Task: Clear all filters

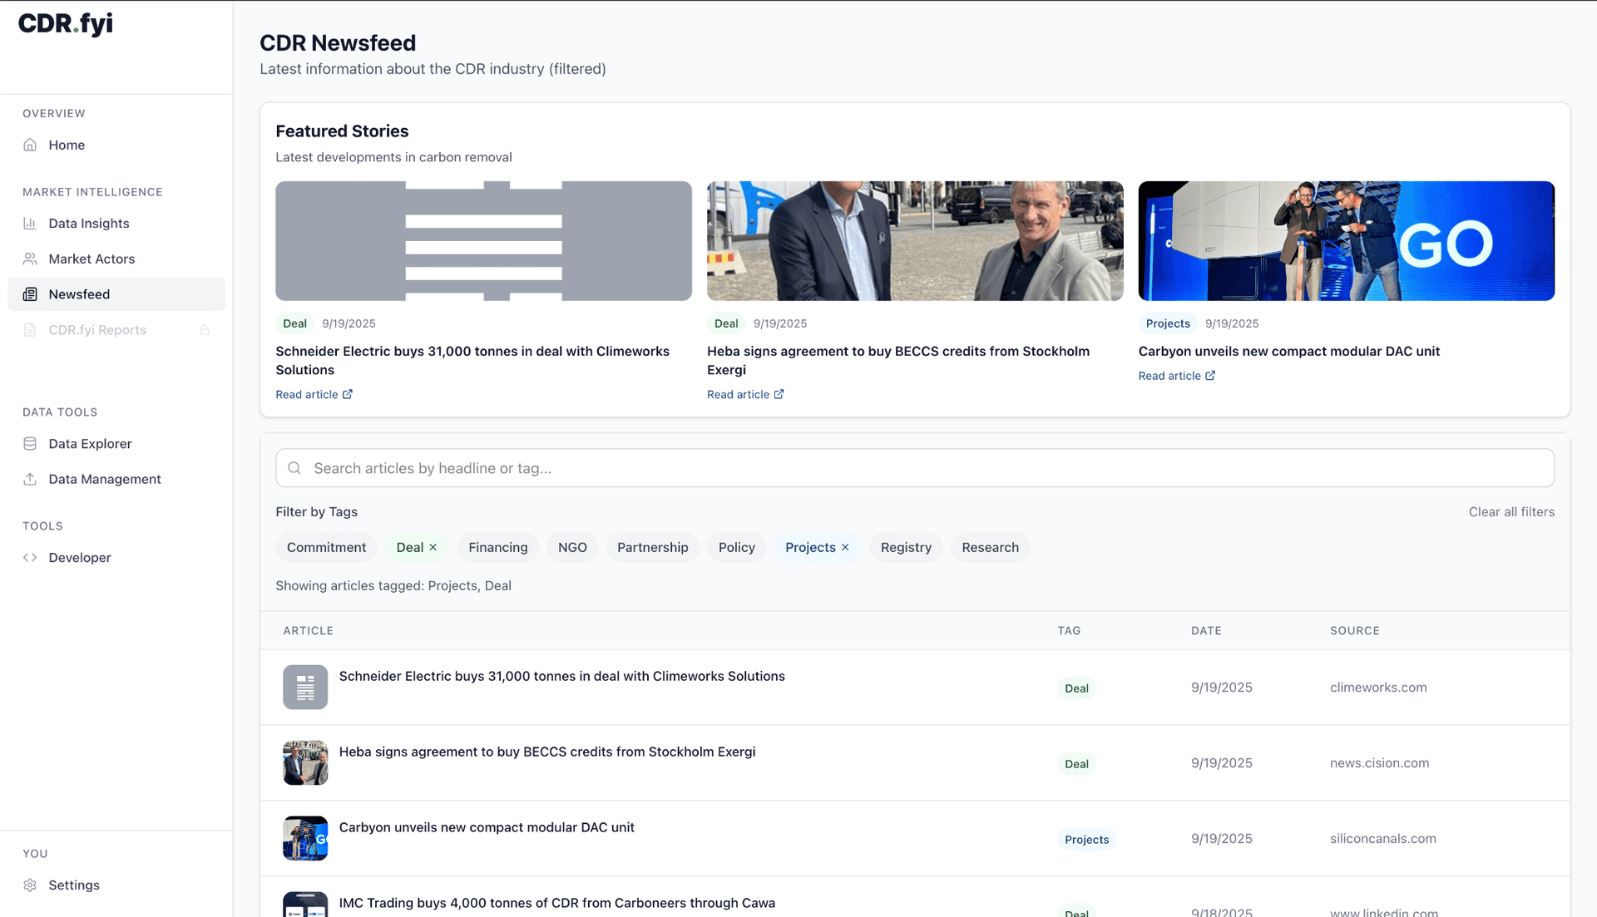Action: click(x=1510, y=512)
